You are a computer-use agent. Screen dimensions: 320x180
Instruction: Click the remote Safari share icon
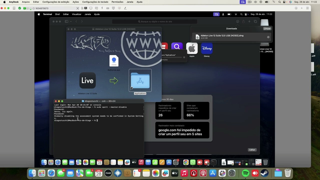pos(243,21)
